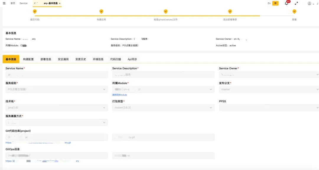Click the user avatar icon

309,3
